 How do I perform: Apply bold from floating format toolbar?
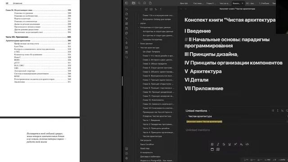[212, 144]
